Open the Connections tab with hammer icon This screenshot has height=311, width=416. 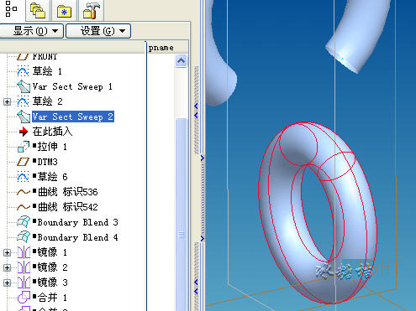tap(91, 11)
